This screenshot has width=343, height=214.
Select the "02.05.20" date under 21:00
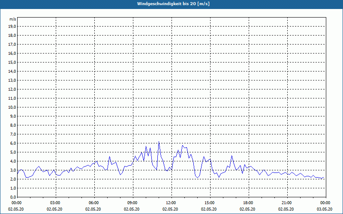click(x=286, y=209)
